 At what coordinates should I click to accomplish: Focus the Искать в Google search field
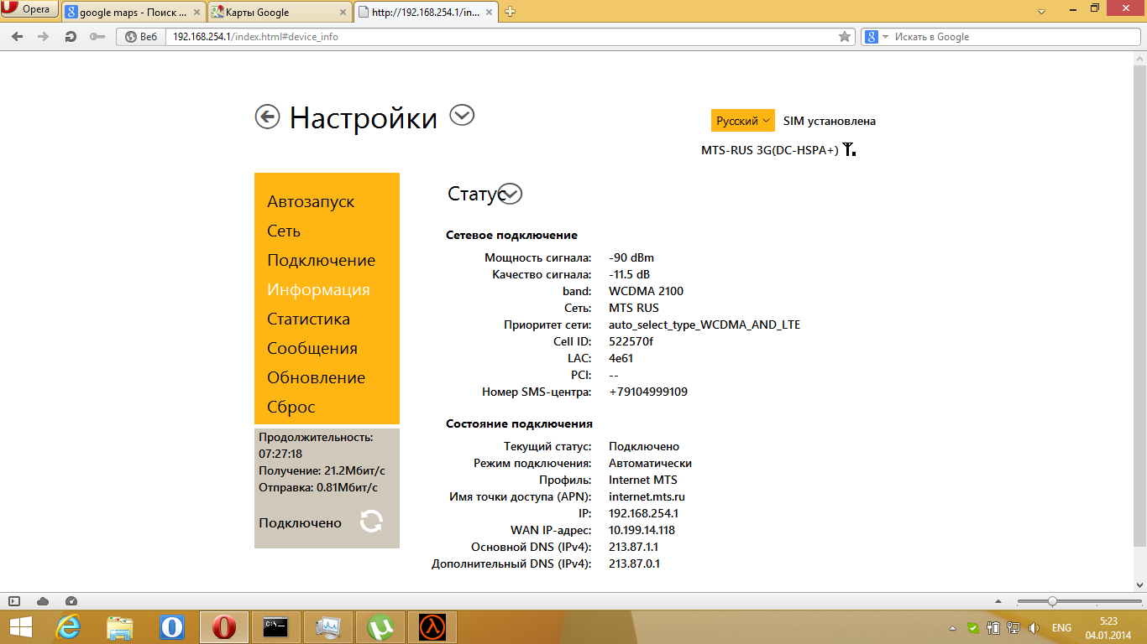(x=1013, y=37)
